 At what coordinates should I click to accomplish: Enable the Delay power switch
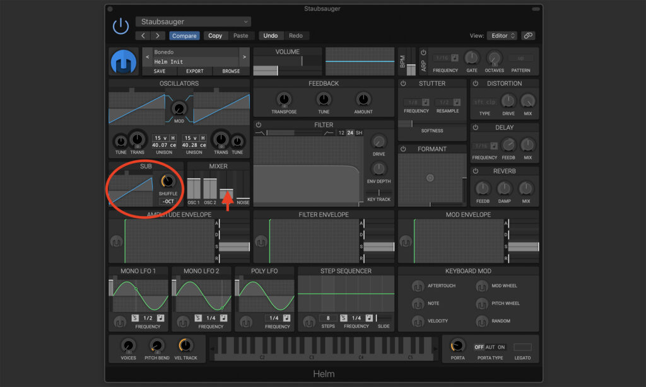click(x=476, y=127)
